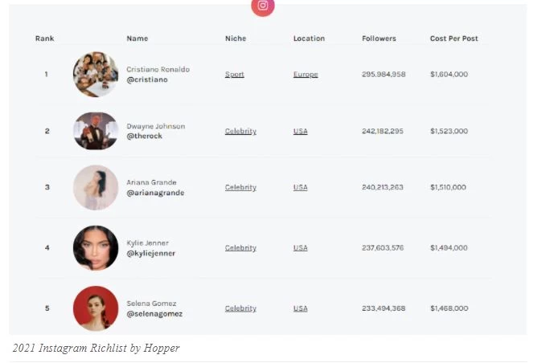Open the @selenagomez handle
The height and width of the screenshot is (363, 546).
pos(154,314)
